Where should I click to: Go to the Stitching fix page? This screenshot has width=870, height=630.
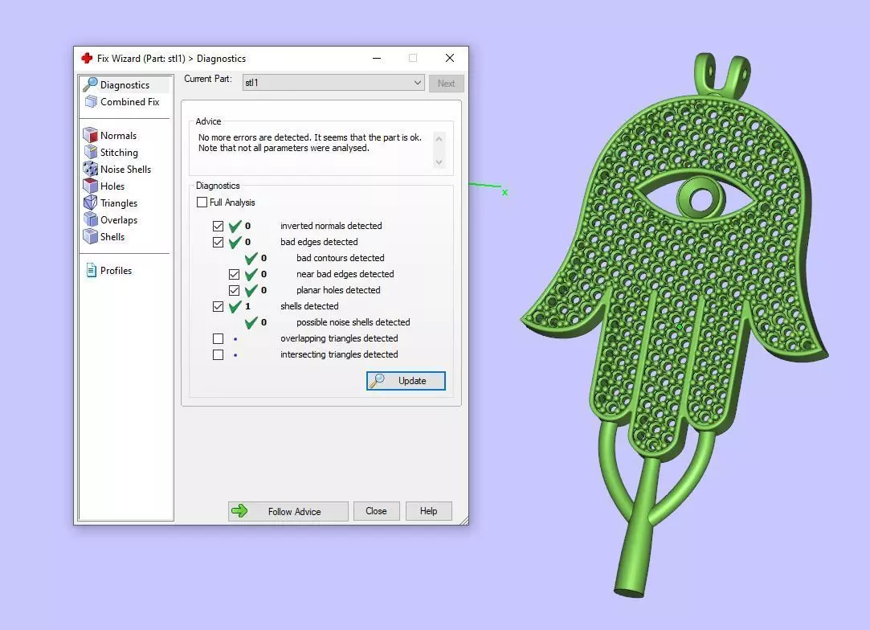[119, 152]
